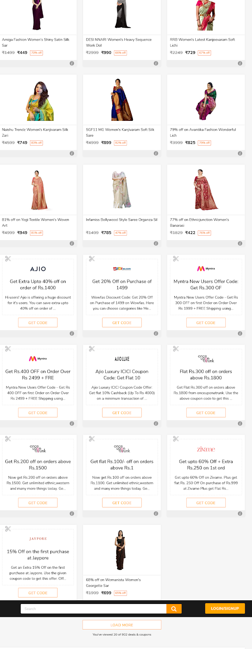Image resolution: width=252 pixels, height=649 pixels.
Task: Click the LOGIN/SIGNUP button
Action: click(x=225, y=608)
